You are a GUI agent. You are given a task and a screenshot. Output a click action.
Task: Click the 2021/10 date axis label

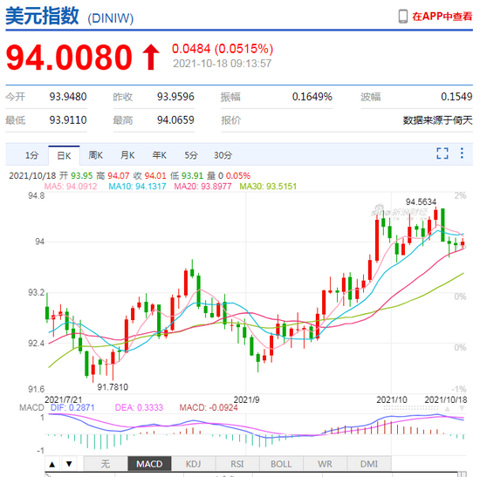click(x=392, y=399)
